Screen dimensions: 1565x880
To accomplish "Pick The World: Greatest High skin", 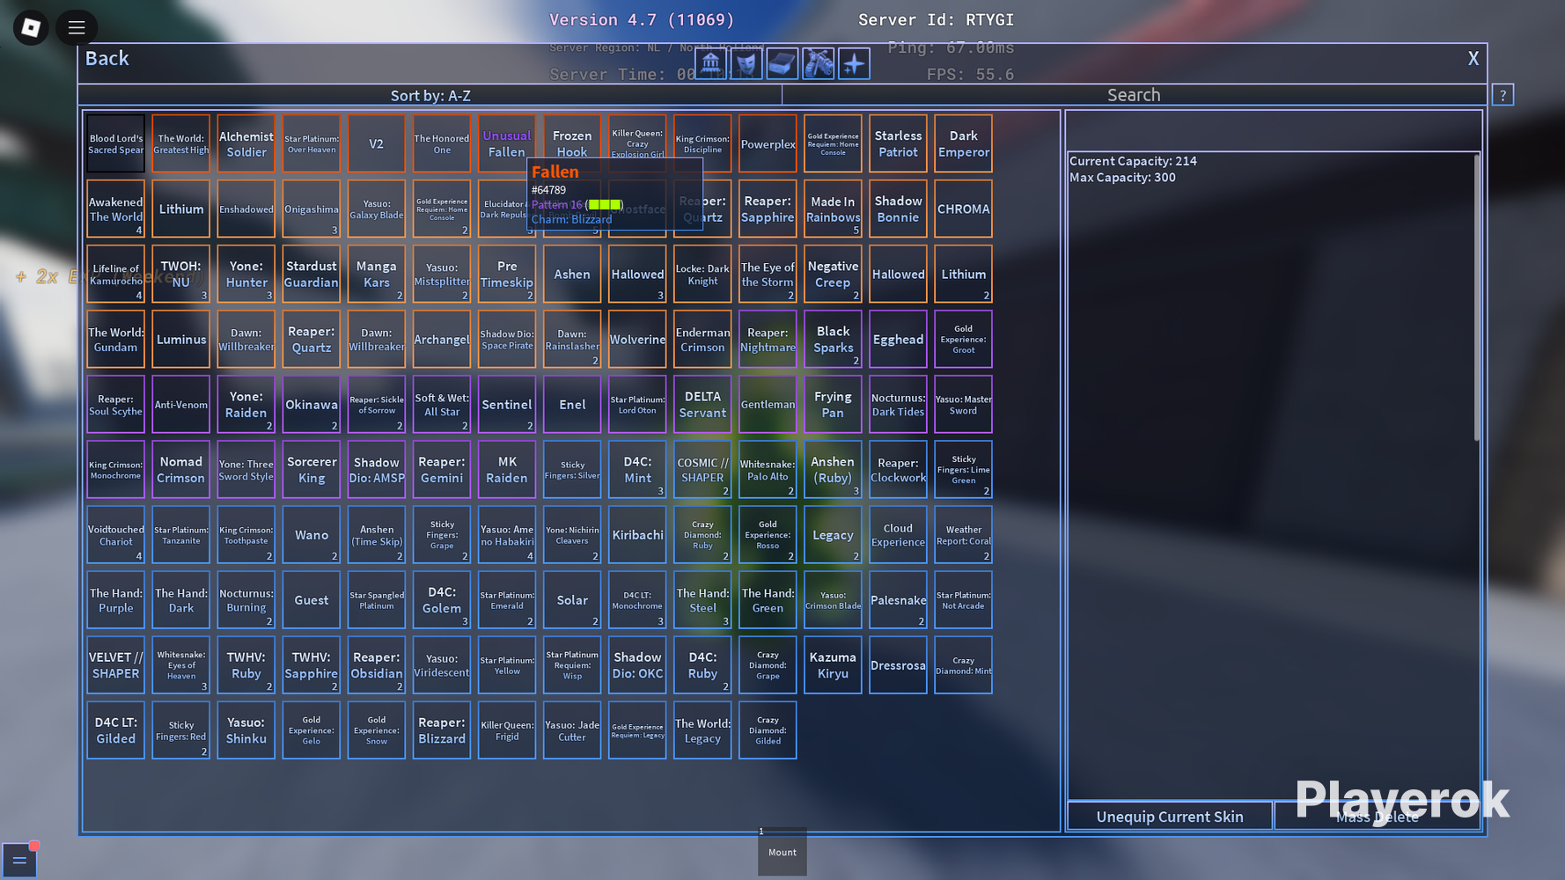I will pyautogui.click(x=181, y=143).
